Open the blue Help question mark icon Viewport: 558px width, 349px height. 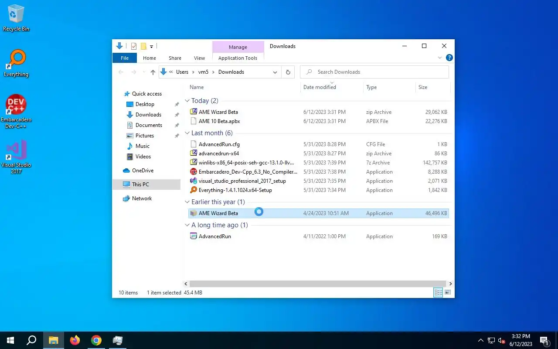coord(449,58)
